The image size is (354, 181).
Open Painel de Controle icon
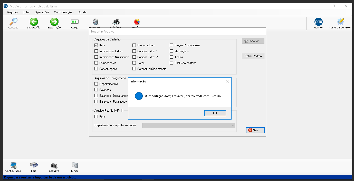tap(340, 22)
